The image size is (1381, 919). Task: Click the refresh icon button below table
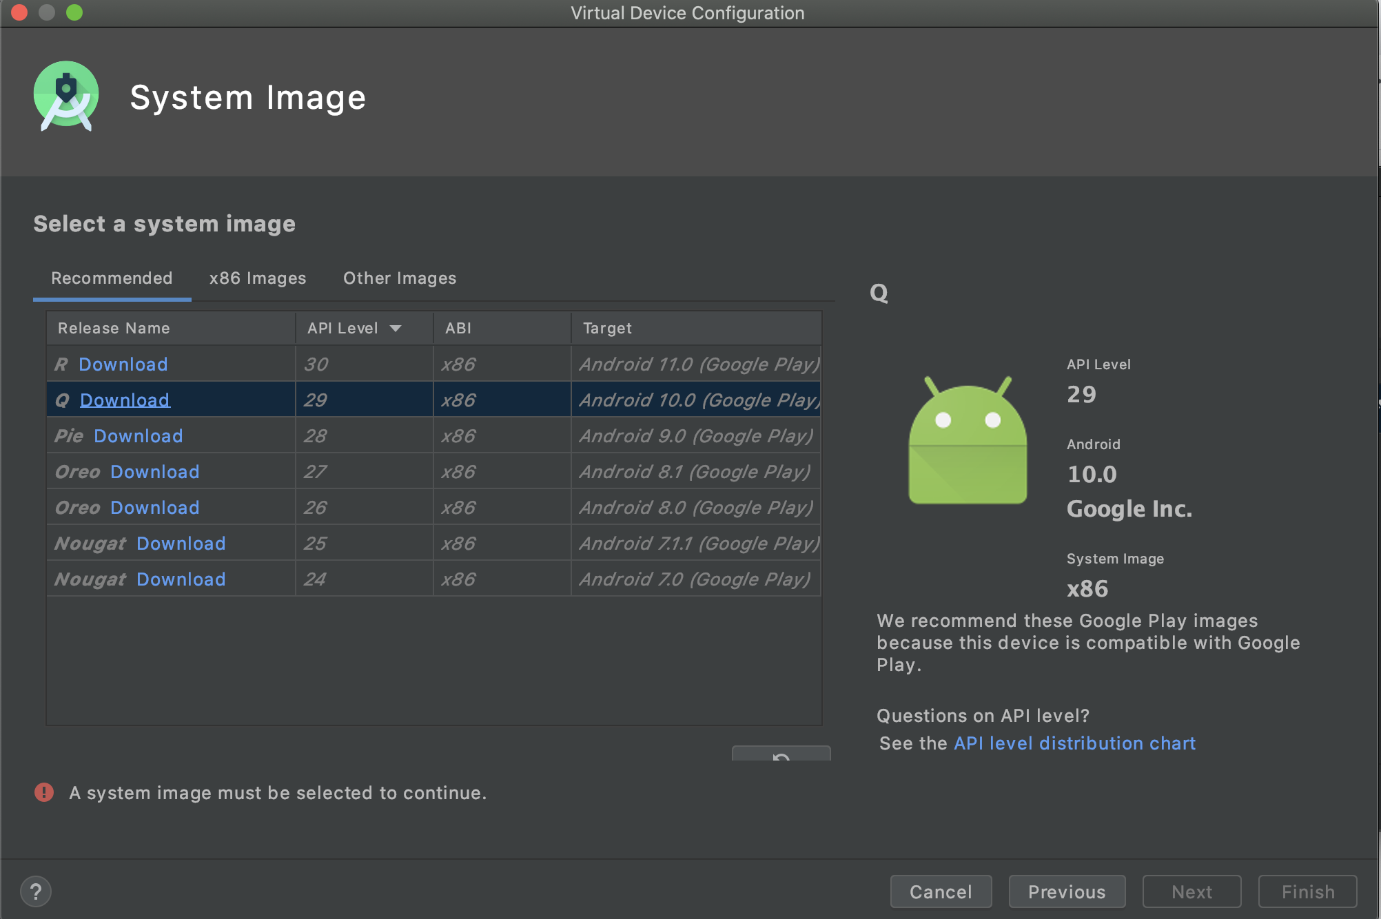[781, 755]
